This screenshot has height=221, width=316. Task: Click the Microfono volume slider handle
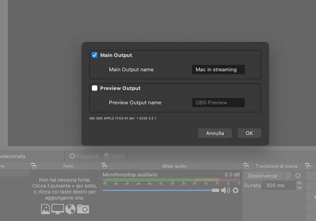(216, 190)
